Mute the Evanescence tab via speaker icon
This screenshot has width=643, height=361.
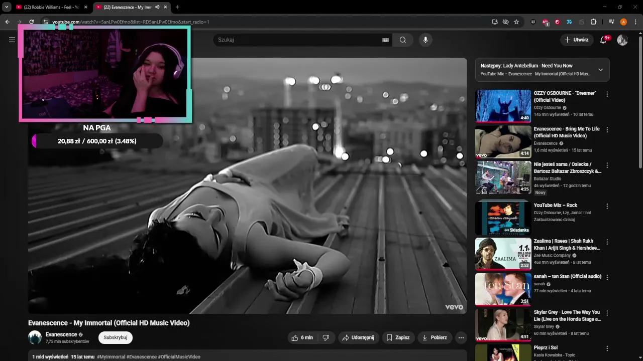tap(157, 7)
